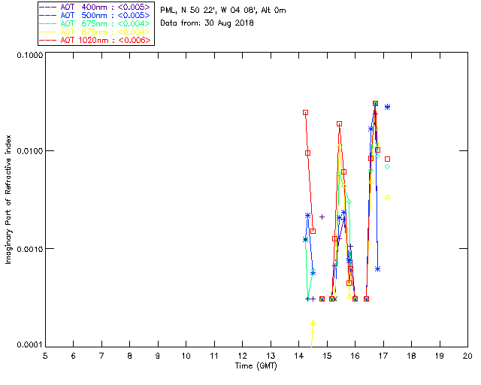Click the 0.0010 y-axis tick label
Image resolution: width=481 pixels, height=385 pixels.
[x=30, y=249]
